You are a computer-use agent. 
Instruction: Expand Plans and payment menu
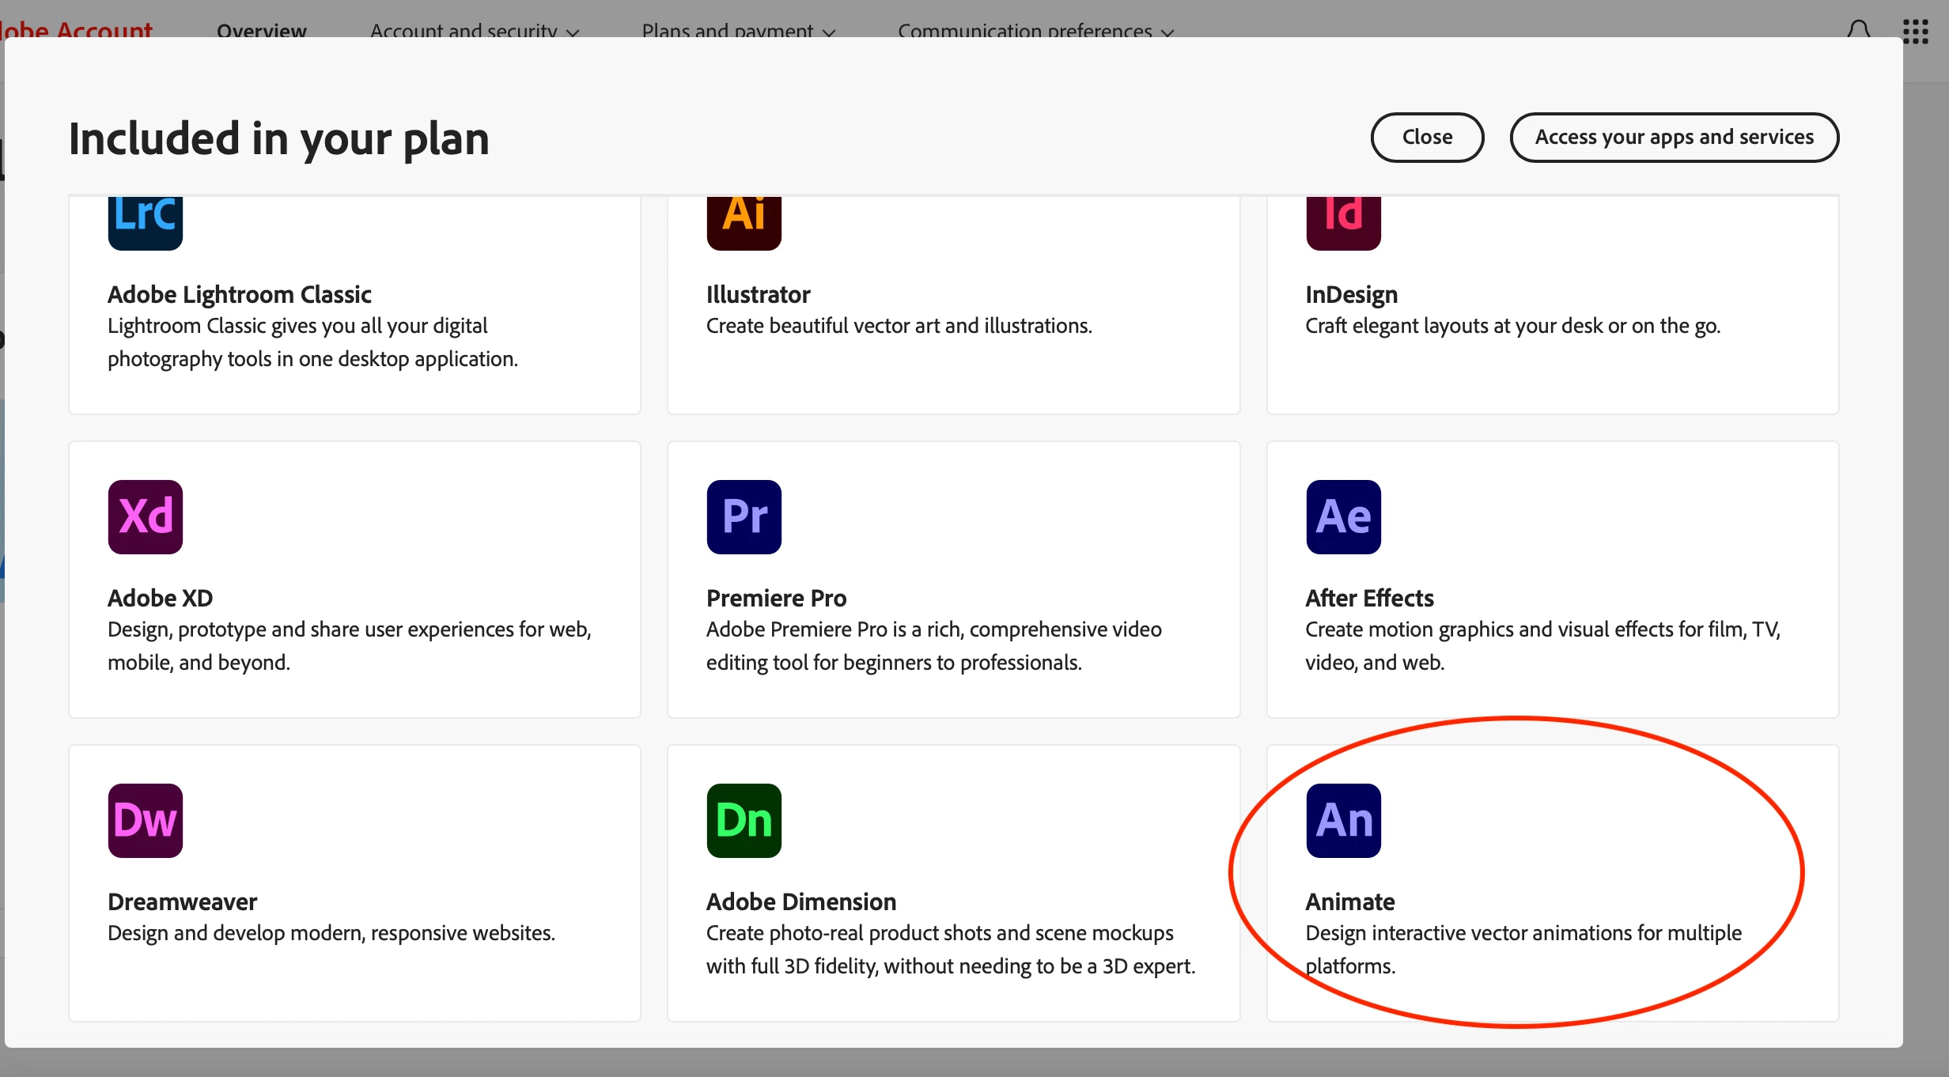coord(738,30)
